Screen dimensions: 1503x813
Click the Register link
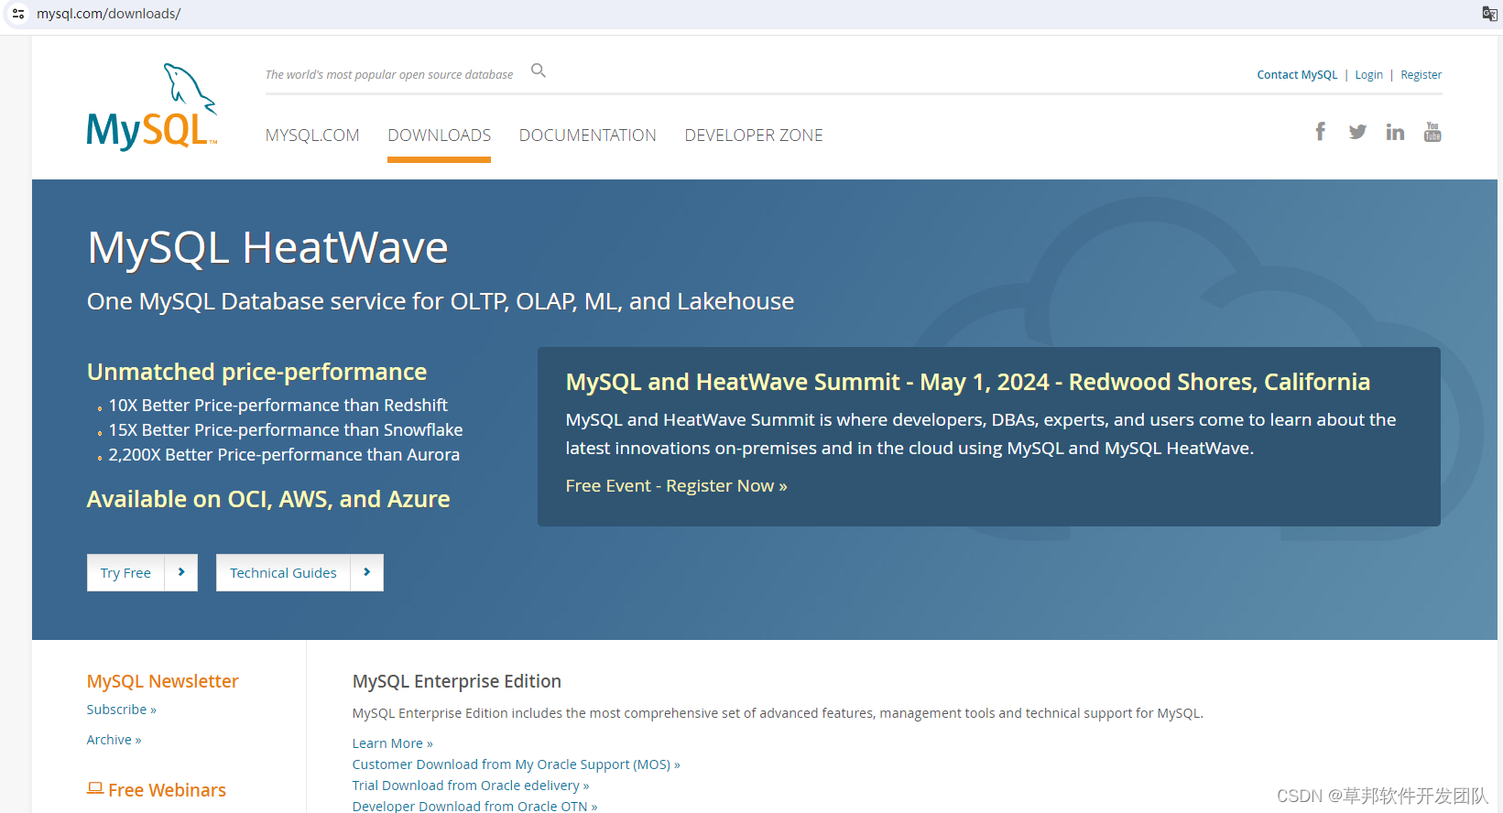[1421, 75]
